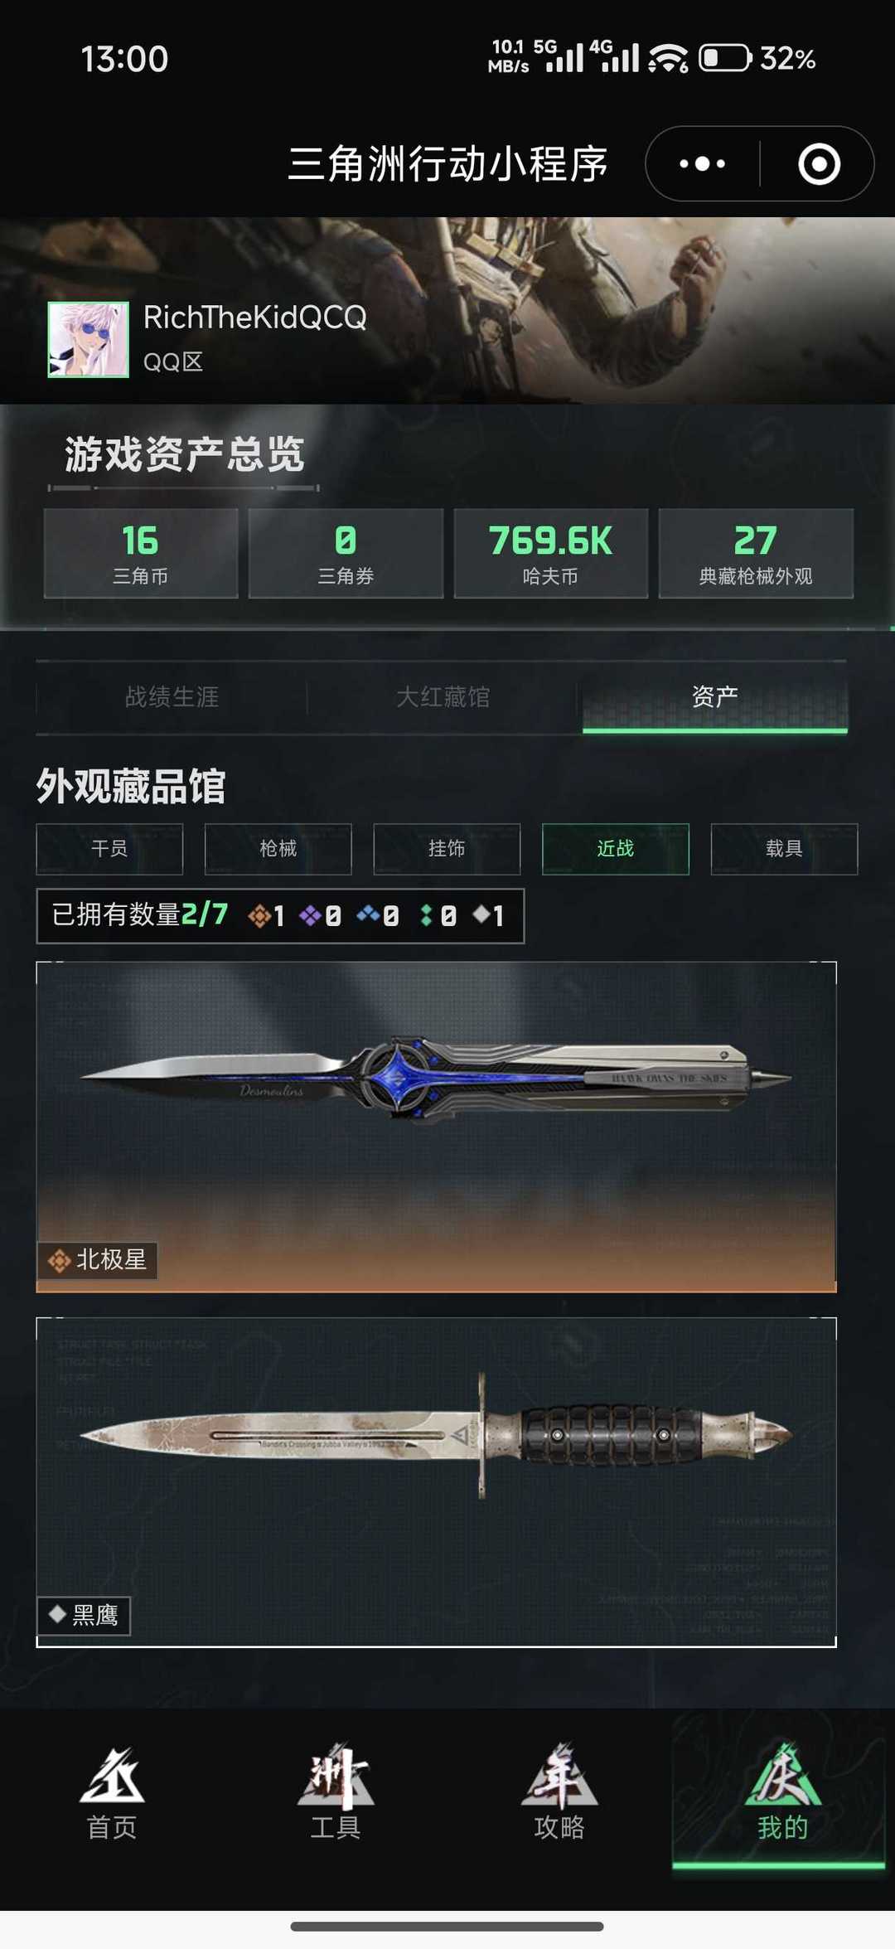Open the mini program three-dots menu
The image size is (895, 1949).
[702, 163]
